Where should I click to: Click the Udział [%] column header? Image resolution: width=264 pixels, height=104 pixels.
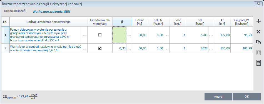pyautogui.click(x=140, y=22)
